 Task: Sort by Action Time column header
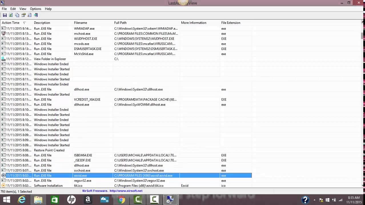click(16, 23)
